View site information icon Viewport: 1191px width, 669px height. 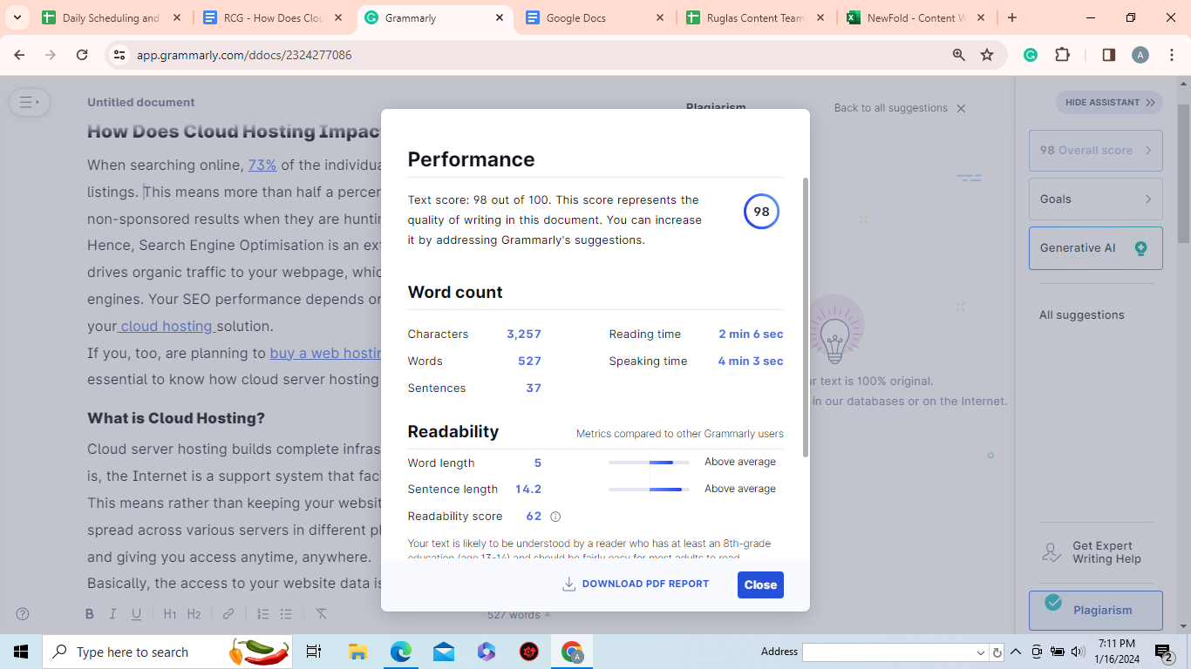click(120, 55)
